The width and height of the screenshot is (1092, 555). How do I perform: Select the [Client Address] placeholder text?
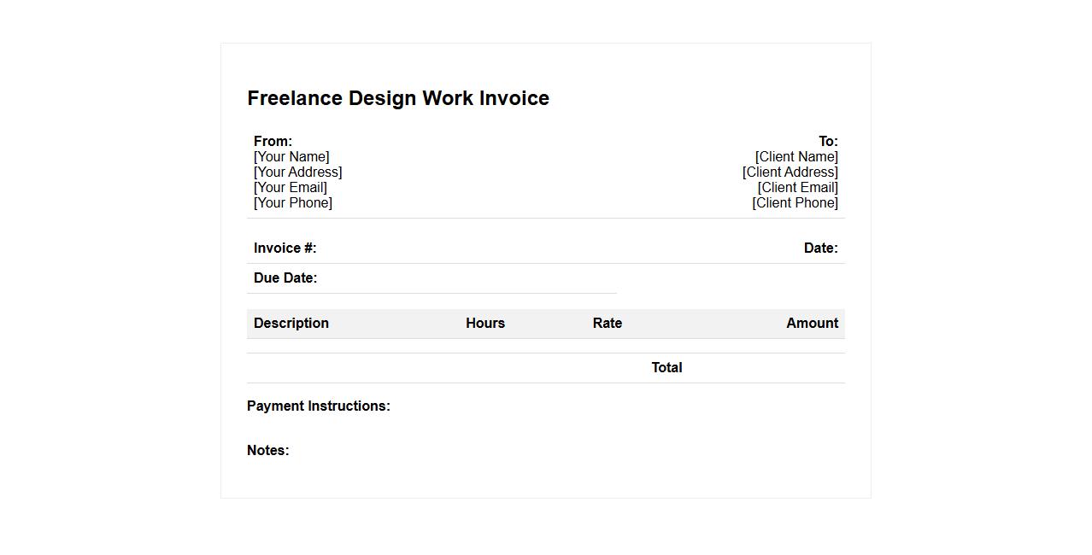790,172
